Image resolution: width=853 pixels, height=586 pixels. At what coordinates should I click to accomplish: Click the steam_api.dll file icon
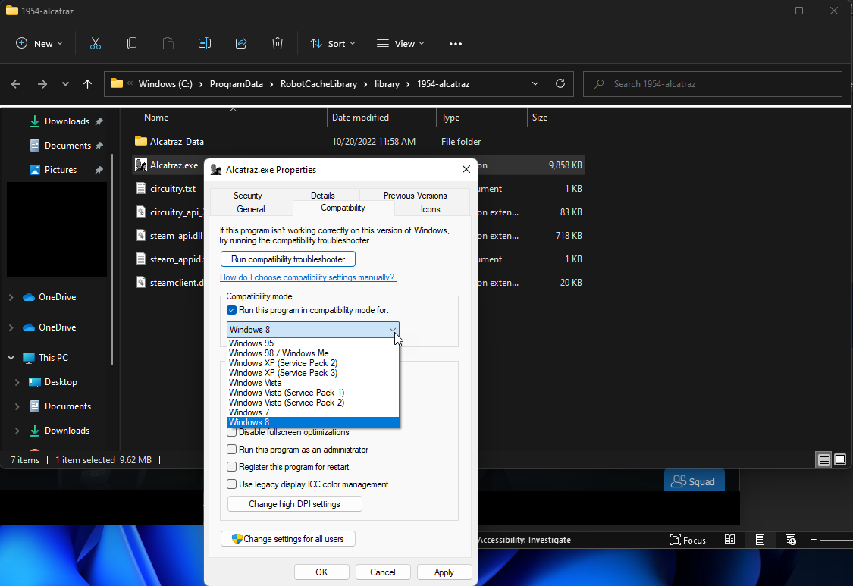141,236
